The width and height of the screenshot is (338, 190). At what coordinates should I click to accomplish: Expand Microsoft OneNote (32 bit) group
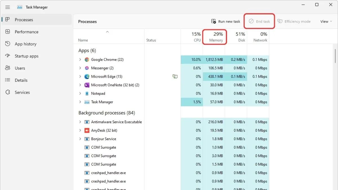(x=80, y=85)
